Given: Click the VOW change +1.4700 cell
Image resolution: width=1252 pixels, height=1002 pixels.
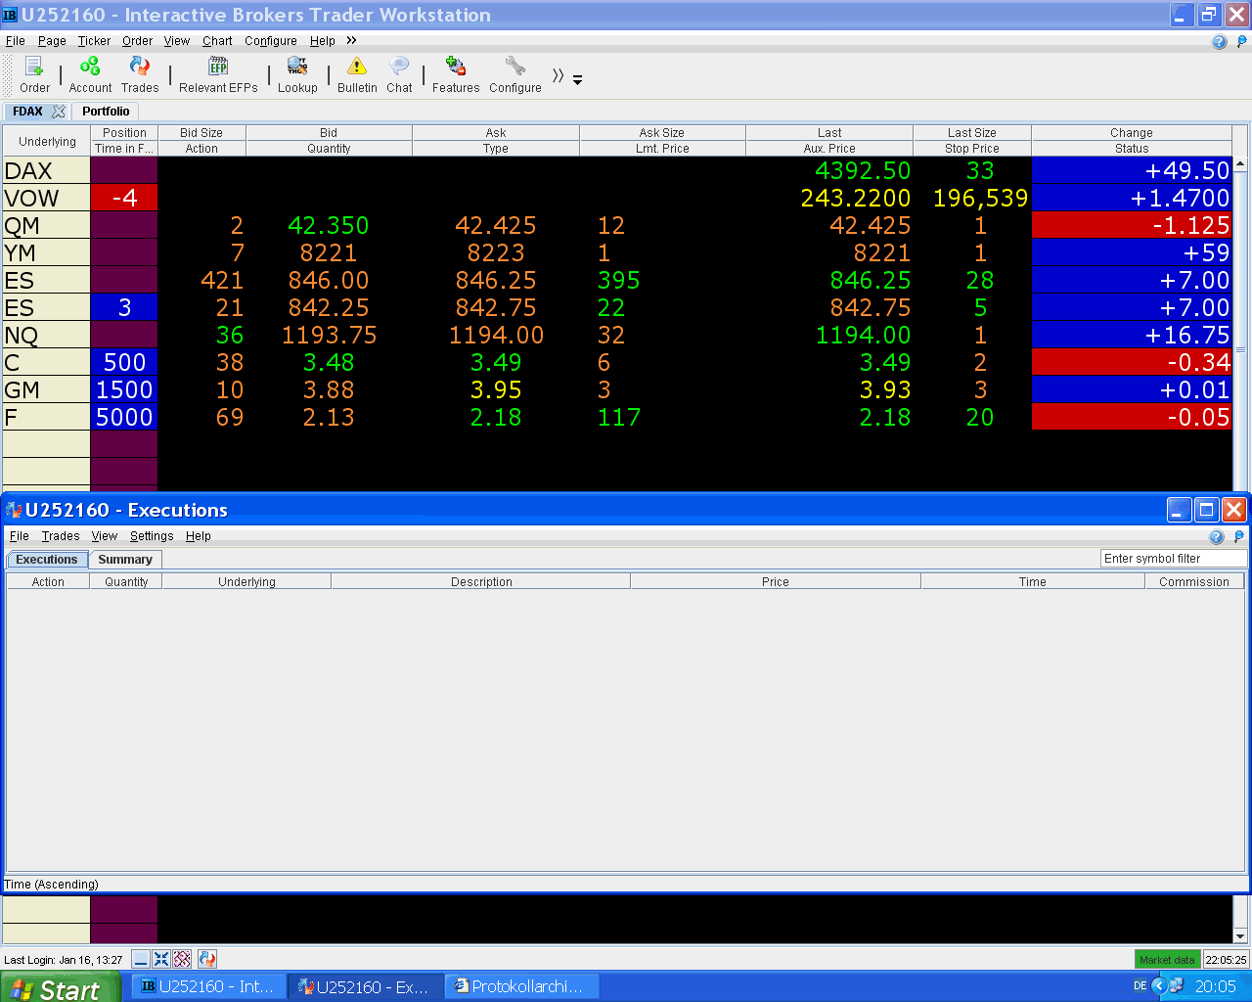Looking at the screenshot, I should coord(1132,198).
